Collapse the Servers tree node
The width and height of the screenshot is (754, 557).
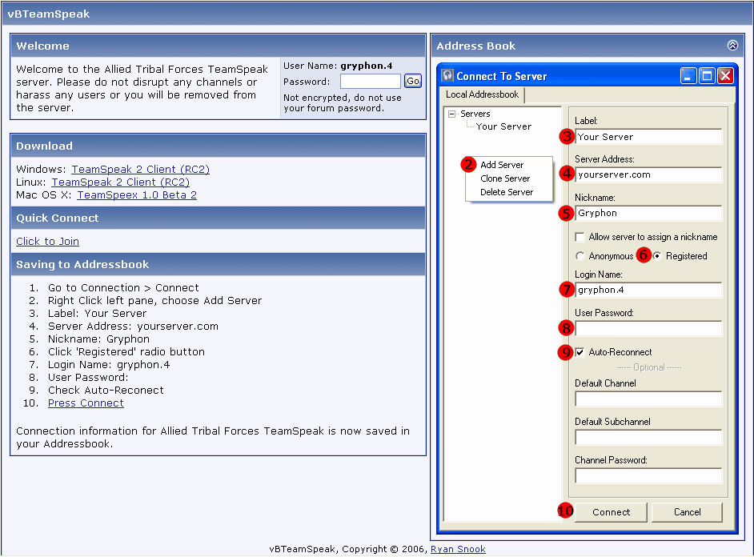click(452, 114)
